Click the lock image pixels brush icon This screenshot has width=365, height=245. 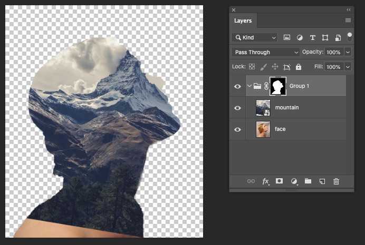(x=263, y=67)
